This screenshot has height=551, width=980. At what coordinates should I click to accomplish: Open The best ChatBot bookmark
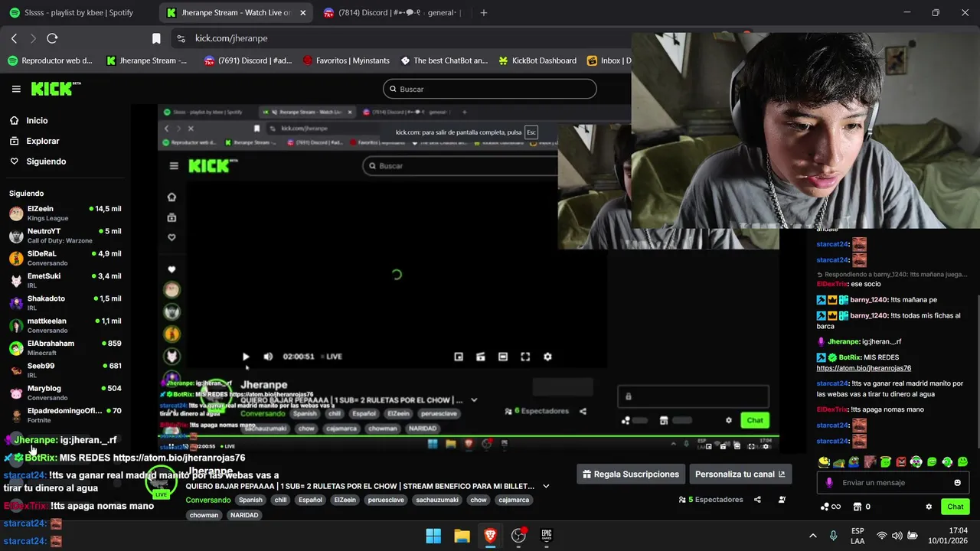pos(443,60)
